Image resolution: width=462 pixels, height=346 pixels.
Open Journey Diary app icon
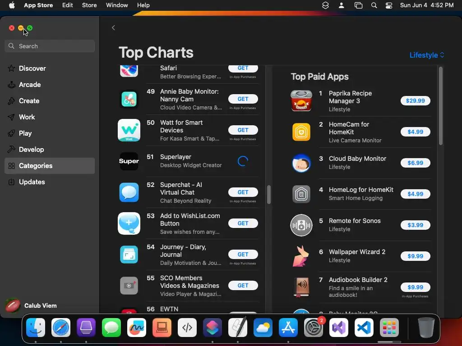click(x=129, y=255)
